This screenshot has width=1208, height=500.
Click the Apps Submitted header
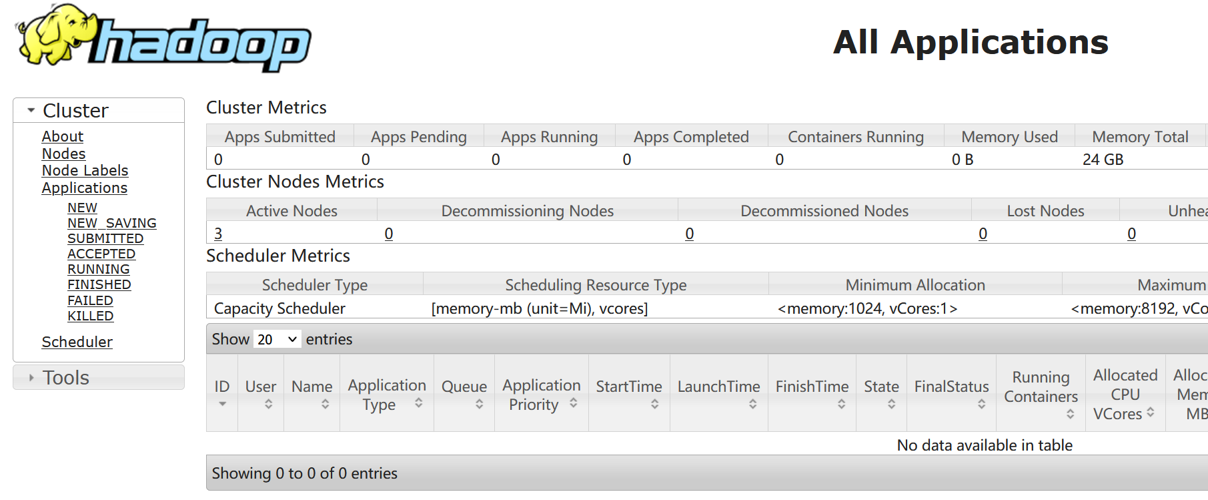tap(280, 137)
